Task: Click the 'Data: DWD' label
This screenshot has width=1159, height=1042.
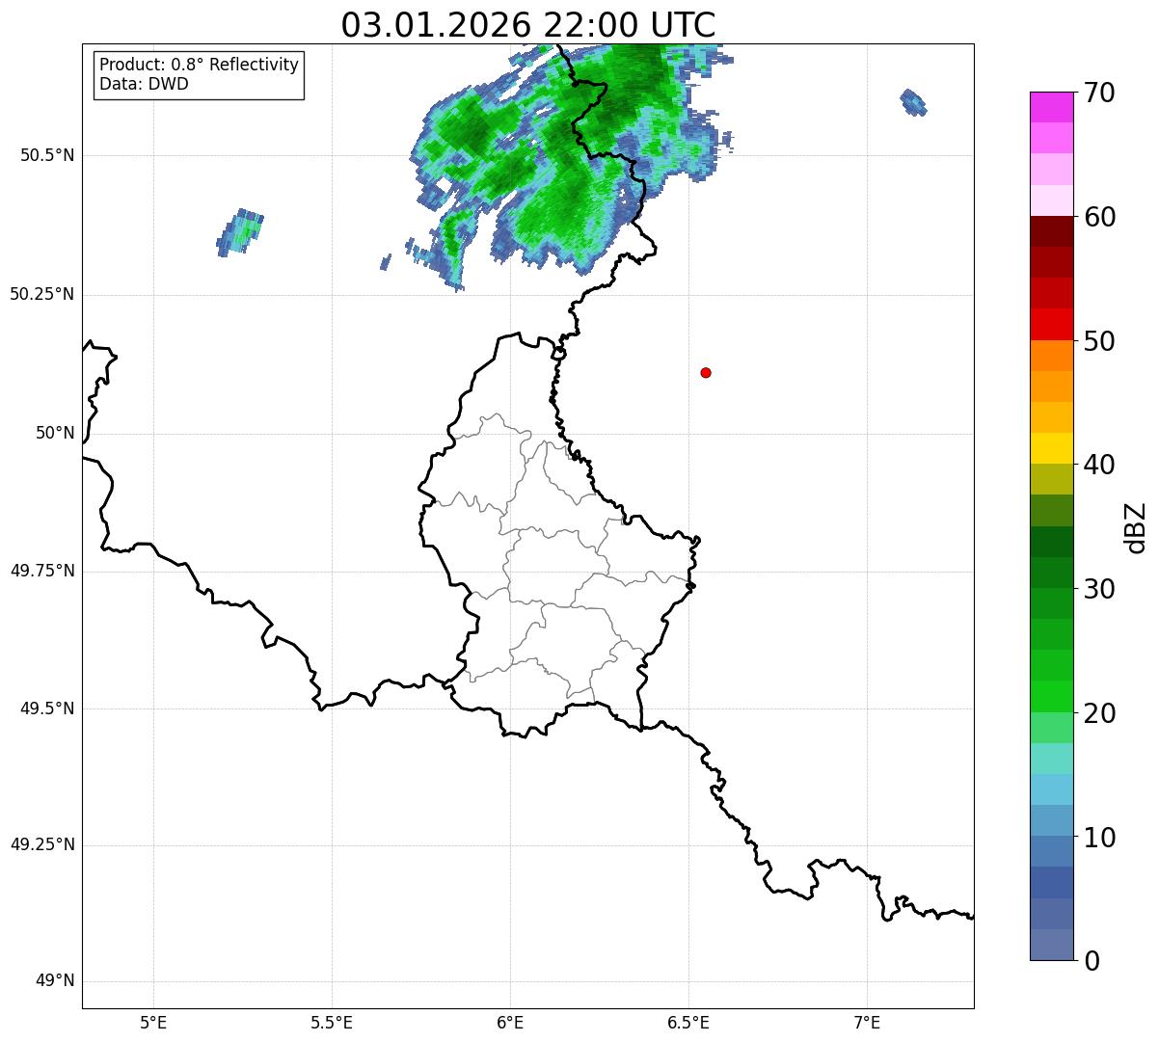Action: pos(144,84)
